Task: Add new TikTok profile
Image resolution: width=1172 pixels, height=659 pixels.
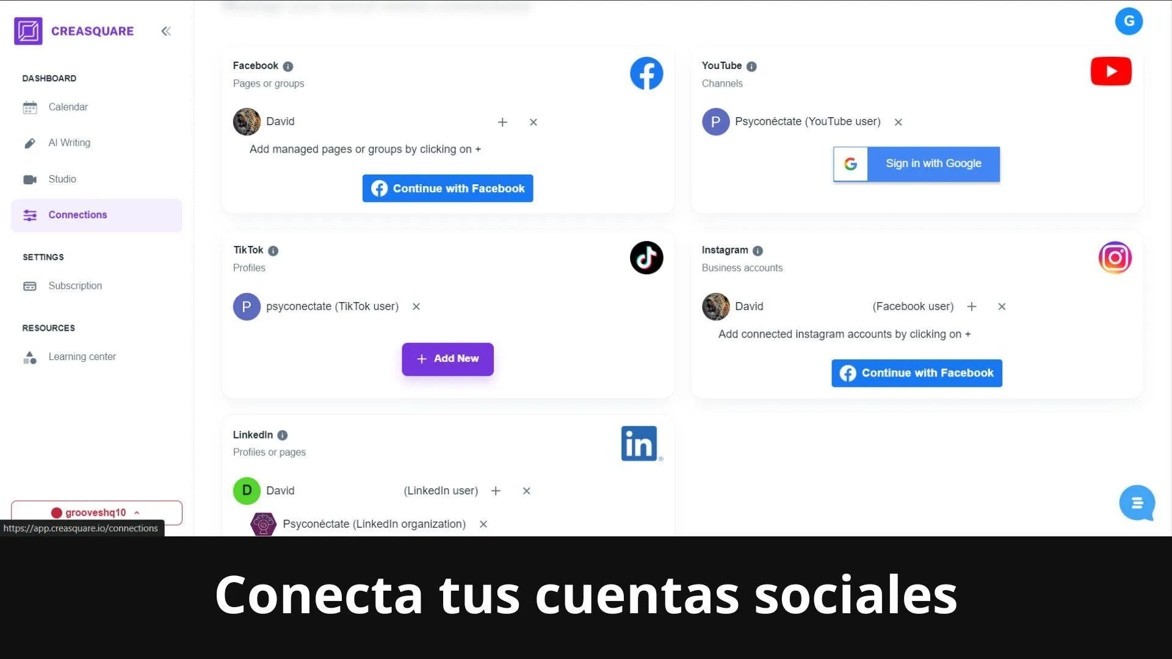Action: [x=447, y=358]
